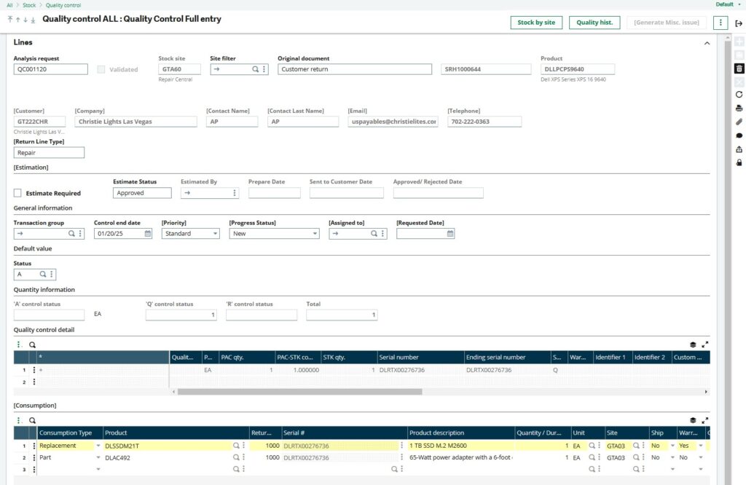
Task: Open attachments via the paperclip icon
Action: pos(739,122)
